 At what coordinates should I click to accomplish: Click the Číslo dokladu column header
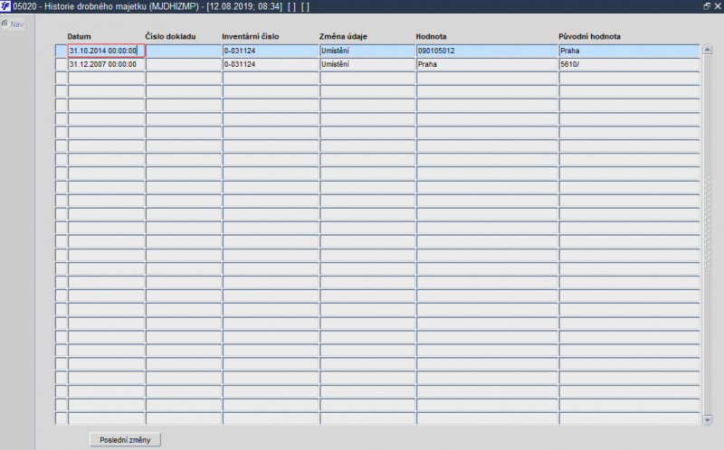[x=170, y=36]
